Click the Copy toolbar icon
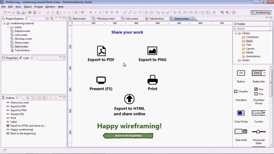Viewport: 274px width, 154px height. click(x=53, y=12)
